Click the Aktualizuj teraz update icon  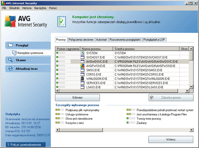point(11,69)
